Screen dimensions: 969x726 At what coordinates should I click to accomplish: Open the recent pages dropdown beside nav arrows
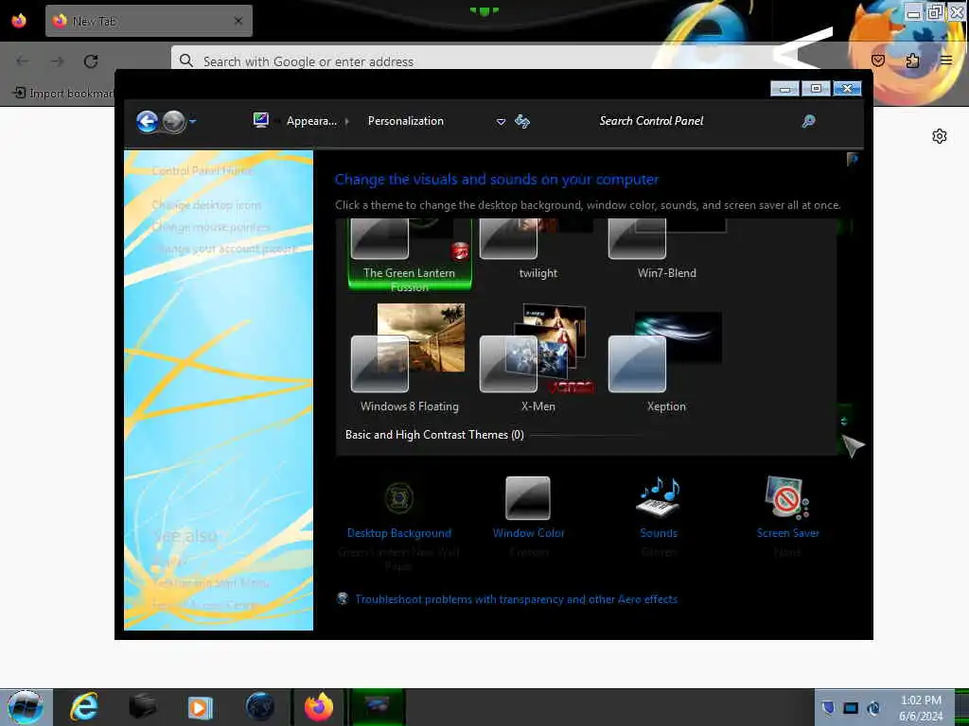[x=193, y=122]
